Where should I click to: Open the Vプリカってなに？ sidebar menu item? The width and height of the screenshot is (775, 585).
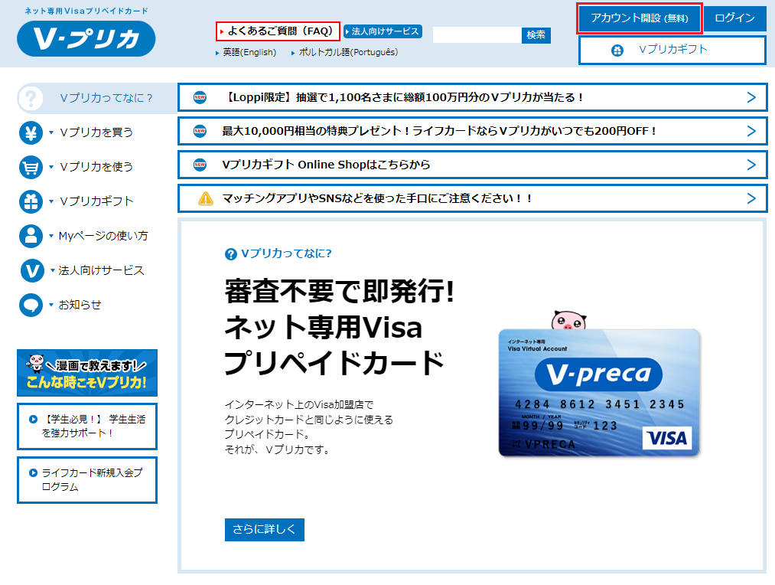point(97,99)
